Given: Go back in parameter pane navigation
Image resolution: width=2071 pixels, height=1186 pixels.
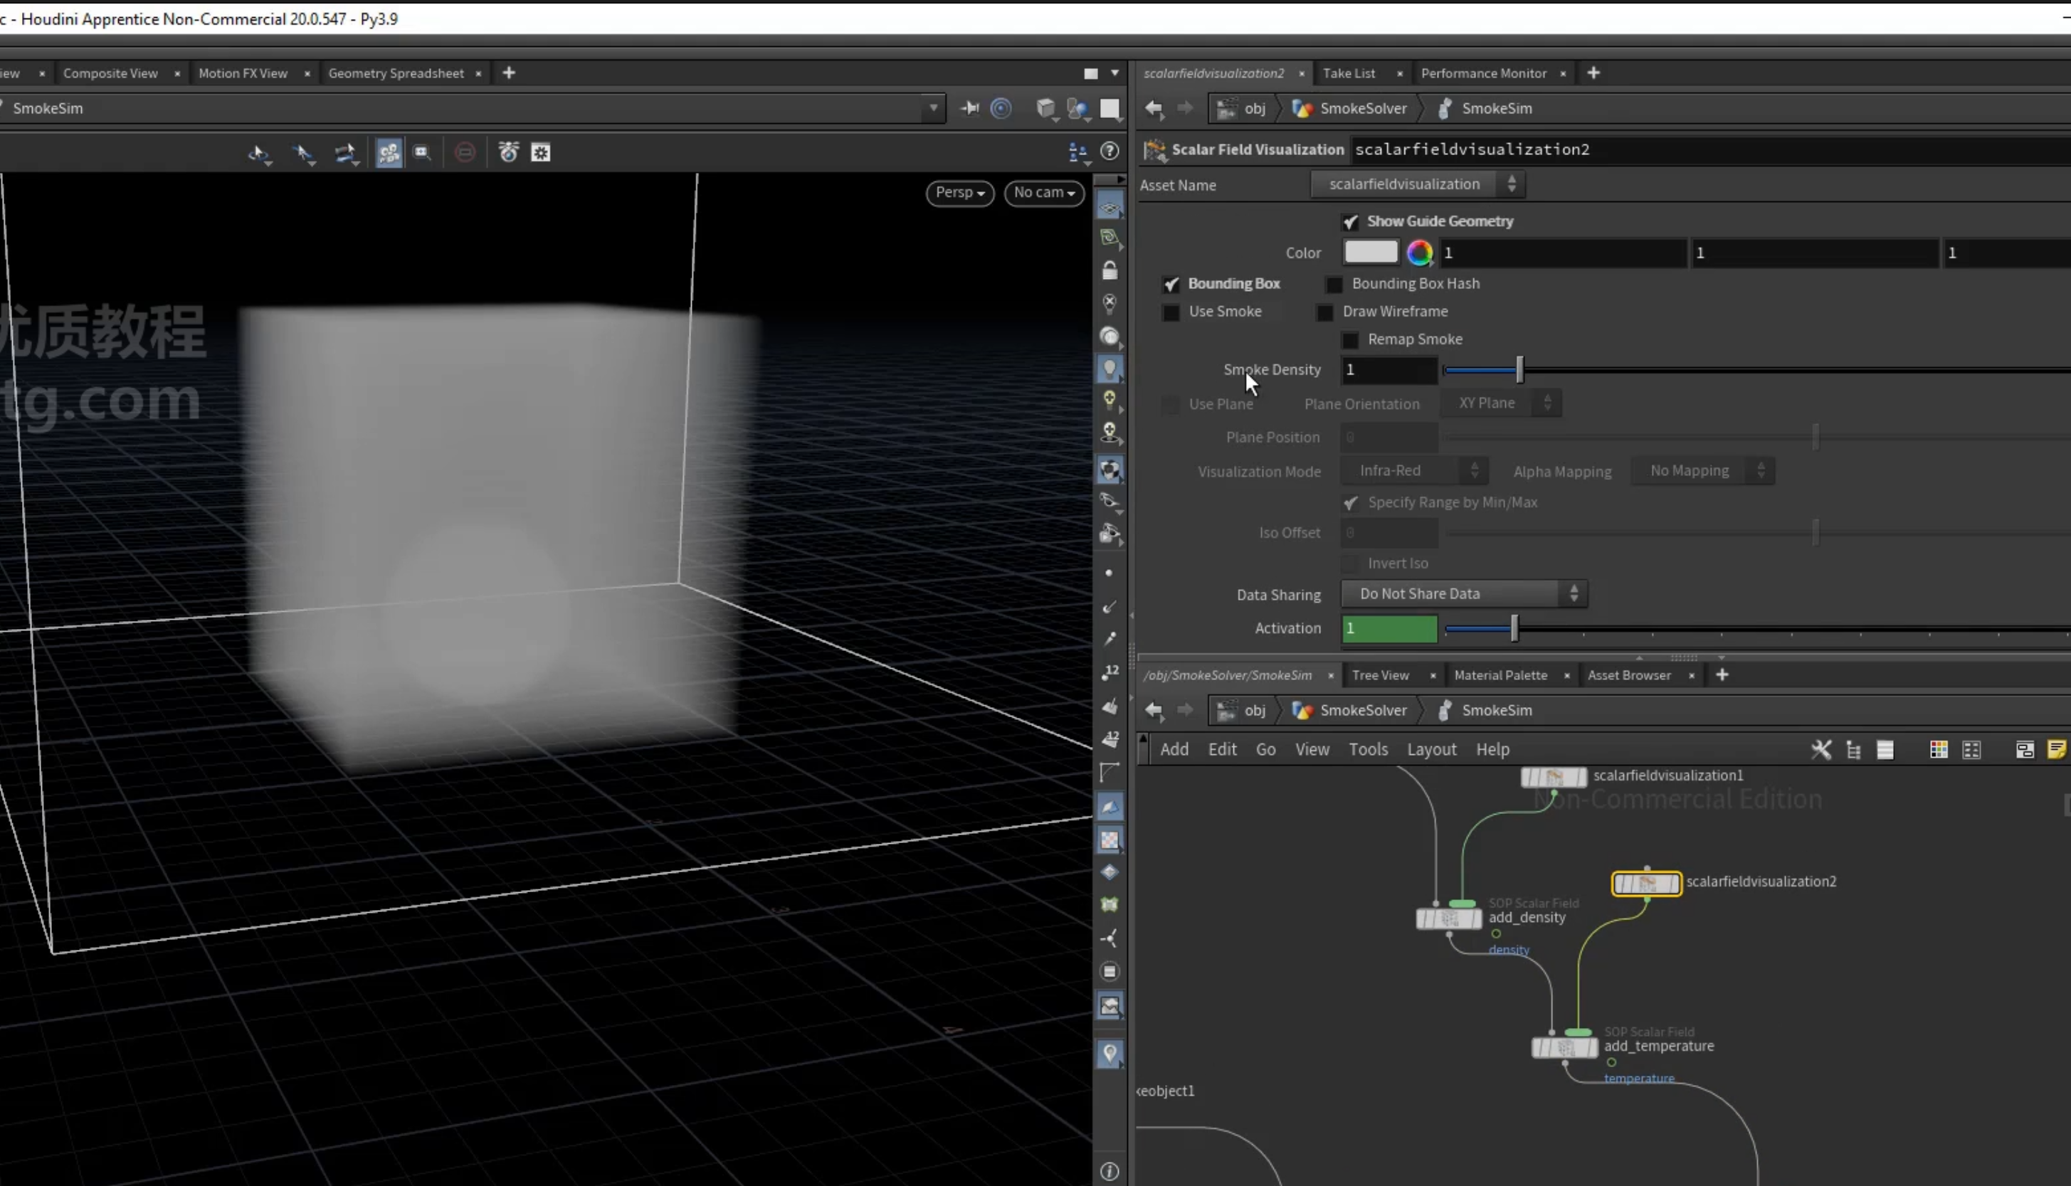Looking at the screenshot, I should click(1154, 108).
